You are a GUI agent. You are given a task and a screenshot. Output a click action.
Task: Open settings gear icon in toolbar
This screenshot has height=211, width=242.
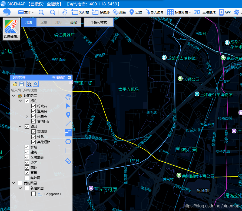click(x=236, y=12)
